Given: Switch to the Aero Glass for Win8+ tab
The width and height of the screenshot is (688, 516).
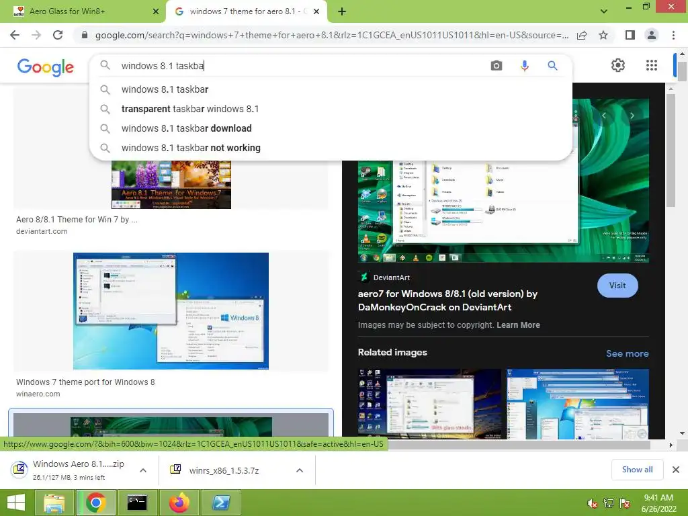Looking at the screenshot, I should point(83,11).
